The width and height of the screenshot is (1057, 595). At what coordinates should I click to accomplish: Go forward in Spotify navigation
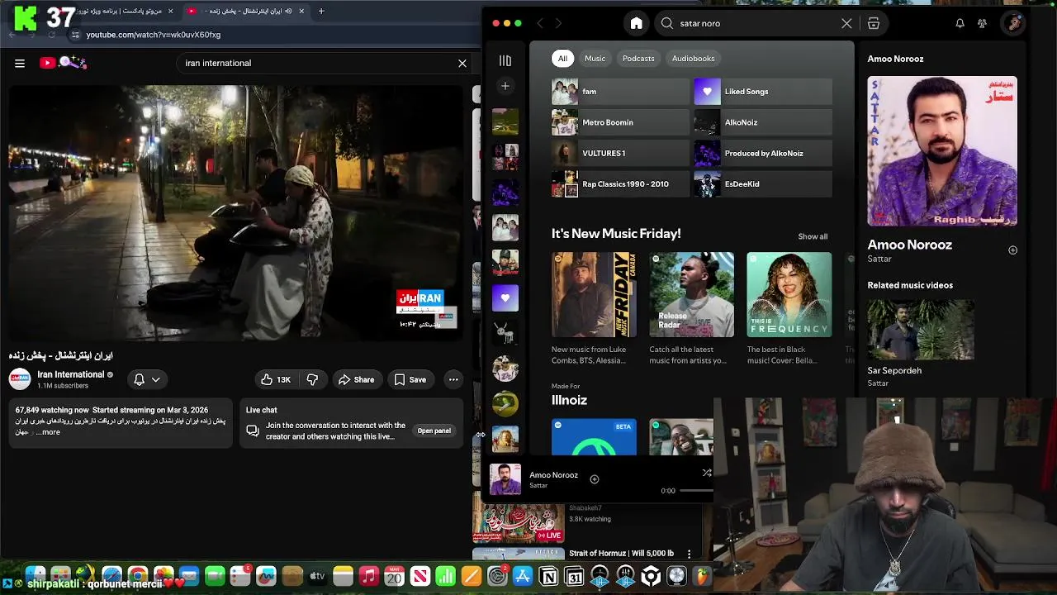coord(559,23)
